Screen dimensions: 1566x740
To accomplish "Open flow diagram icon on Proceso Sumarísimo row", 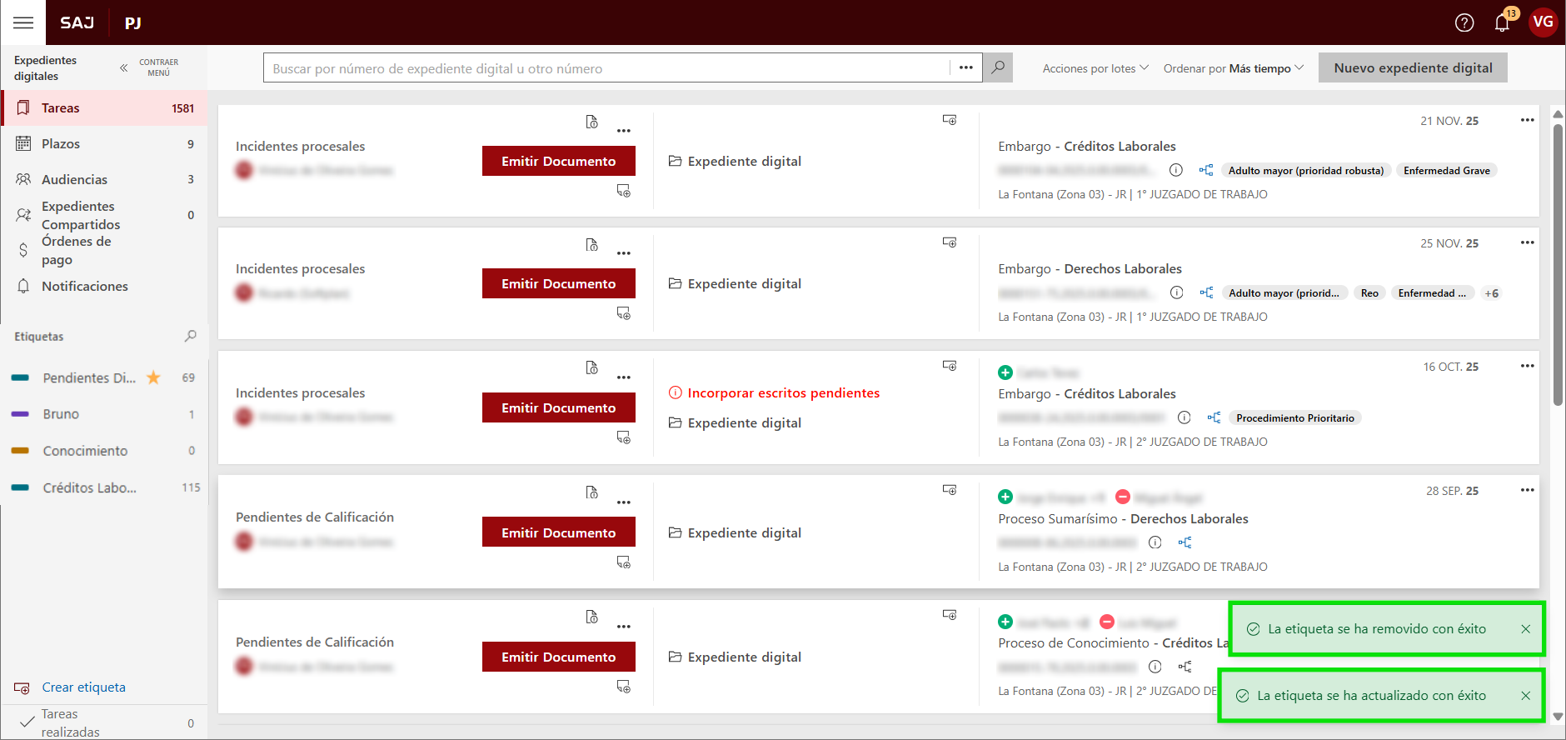I will (x=1184, y=542).
